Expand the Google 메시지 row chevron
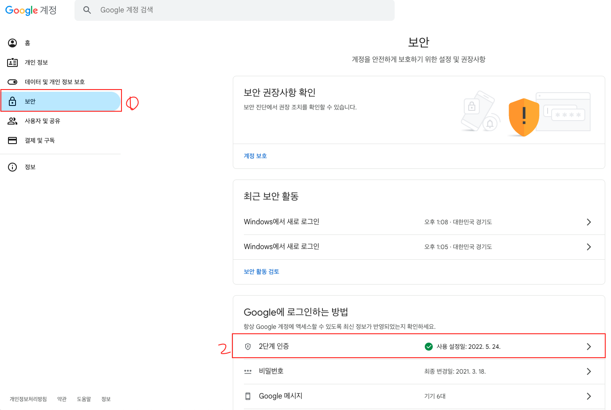611x410 pixels. [589, 396]
